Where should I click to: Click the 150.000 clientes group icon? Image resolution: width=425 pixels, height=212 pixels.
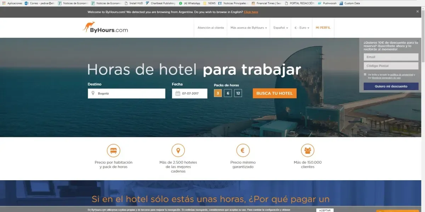[307, 151]
